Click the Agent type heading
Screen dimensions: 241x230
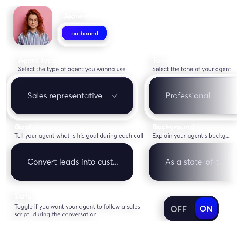37,61
